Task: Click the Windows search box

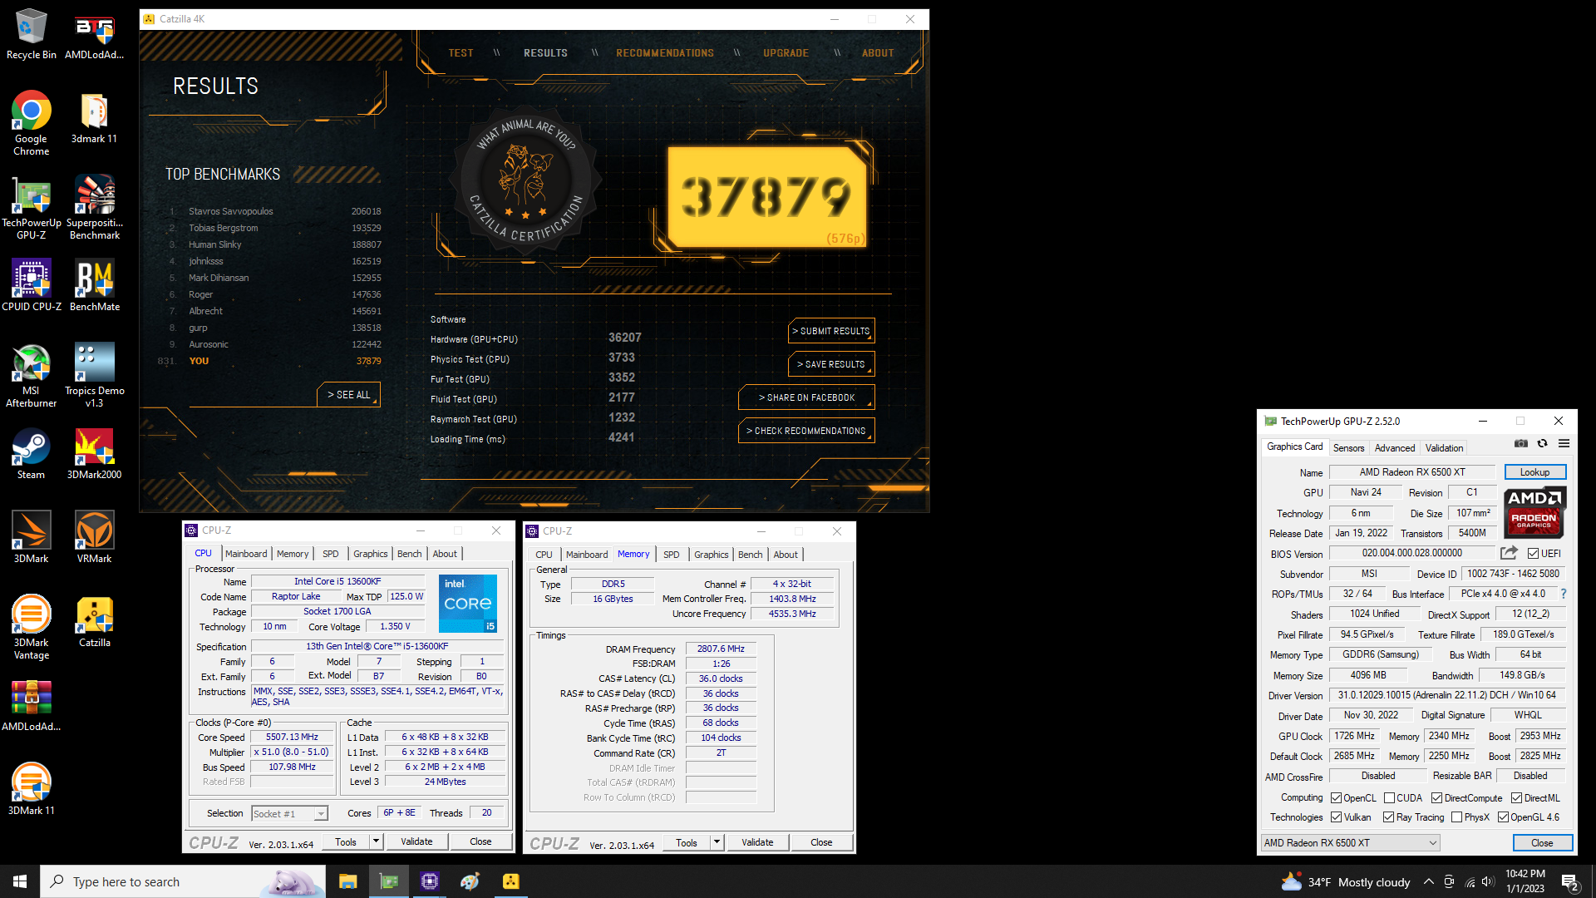Action: coord(183,881)
